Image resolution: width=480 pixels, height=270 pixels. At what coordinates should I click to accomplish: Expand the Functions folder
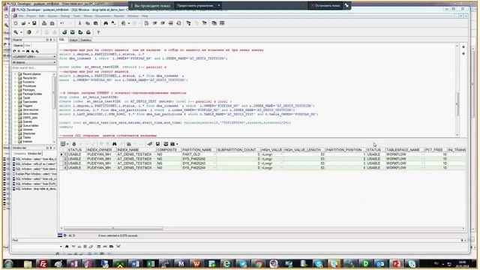click(15, 82)
